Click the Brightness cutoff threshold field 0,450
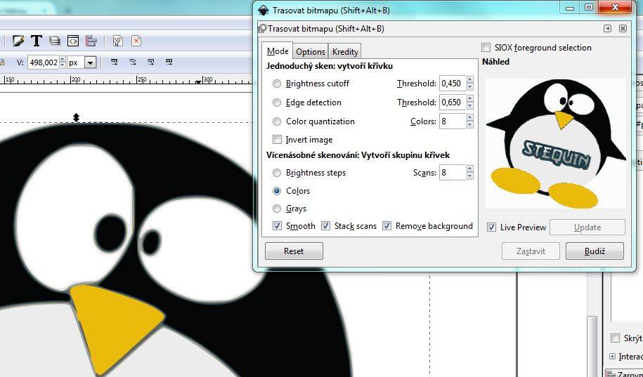This screenshot has width=643, height=377. (x=453, y=83)
